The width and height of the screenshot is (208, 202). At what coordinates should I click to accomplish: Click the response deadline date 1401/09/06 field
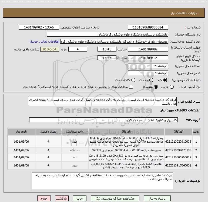click(x=148, y=49)
